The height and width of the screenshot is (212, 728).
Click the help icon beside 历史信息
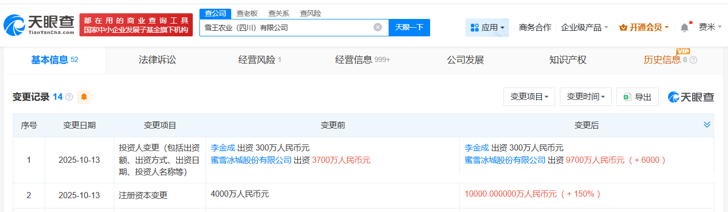click(694, 60)
